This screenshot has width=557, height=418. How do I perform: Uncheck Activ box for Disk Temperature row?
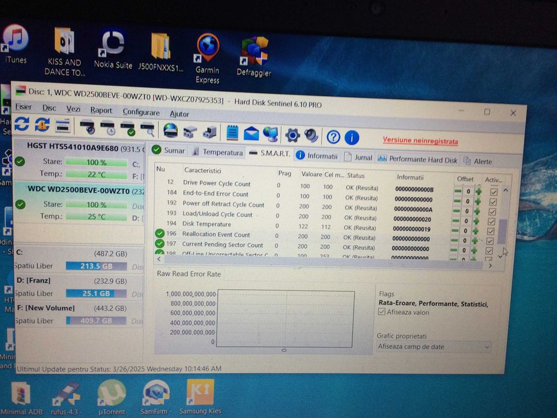491,232
